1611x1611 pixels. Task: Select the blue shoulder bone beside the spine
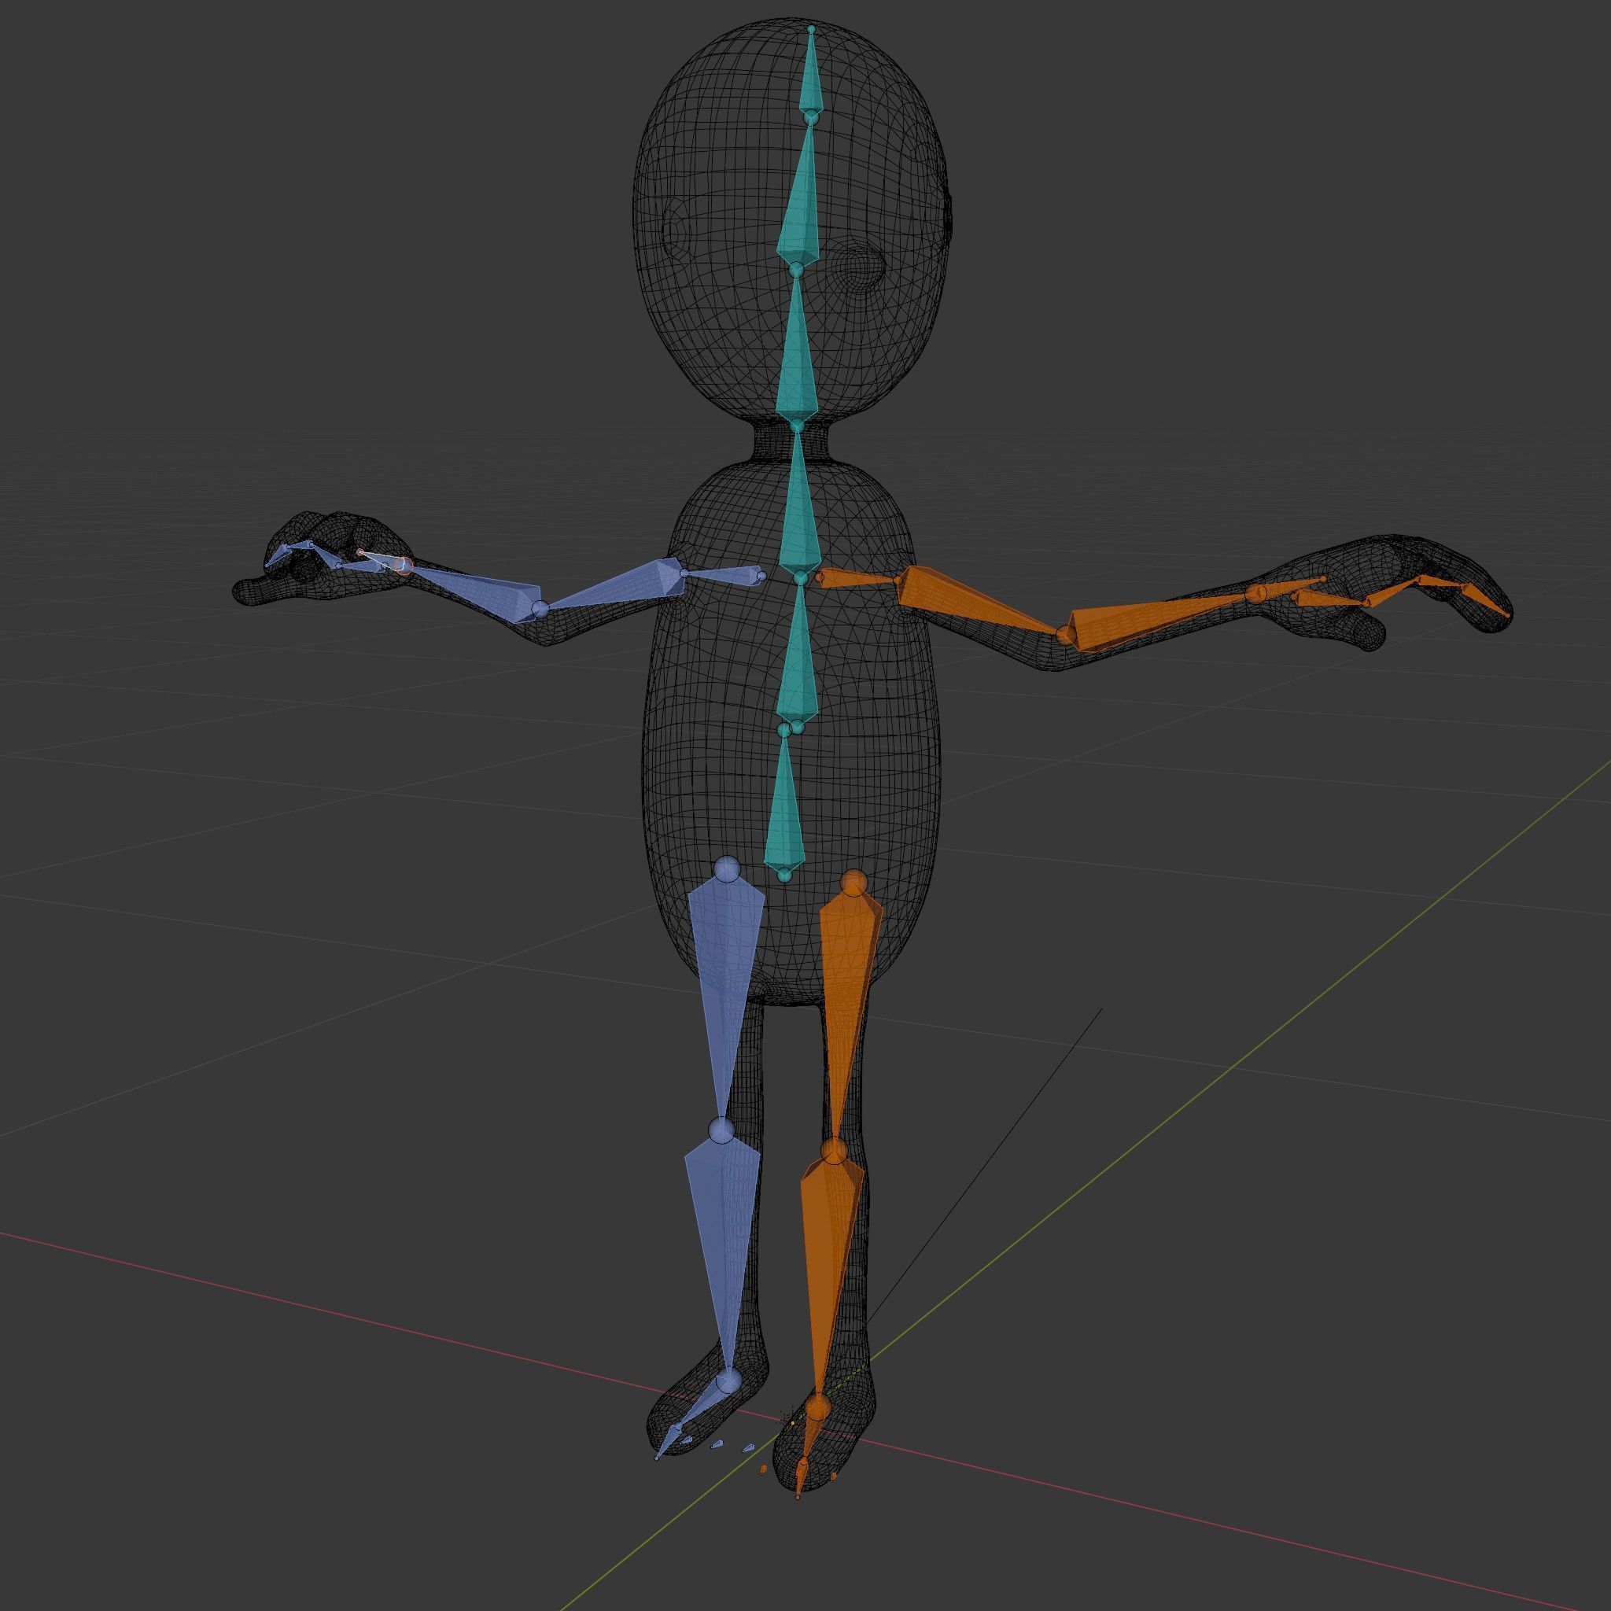pyautogui.click(x=724, y=574)
